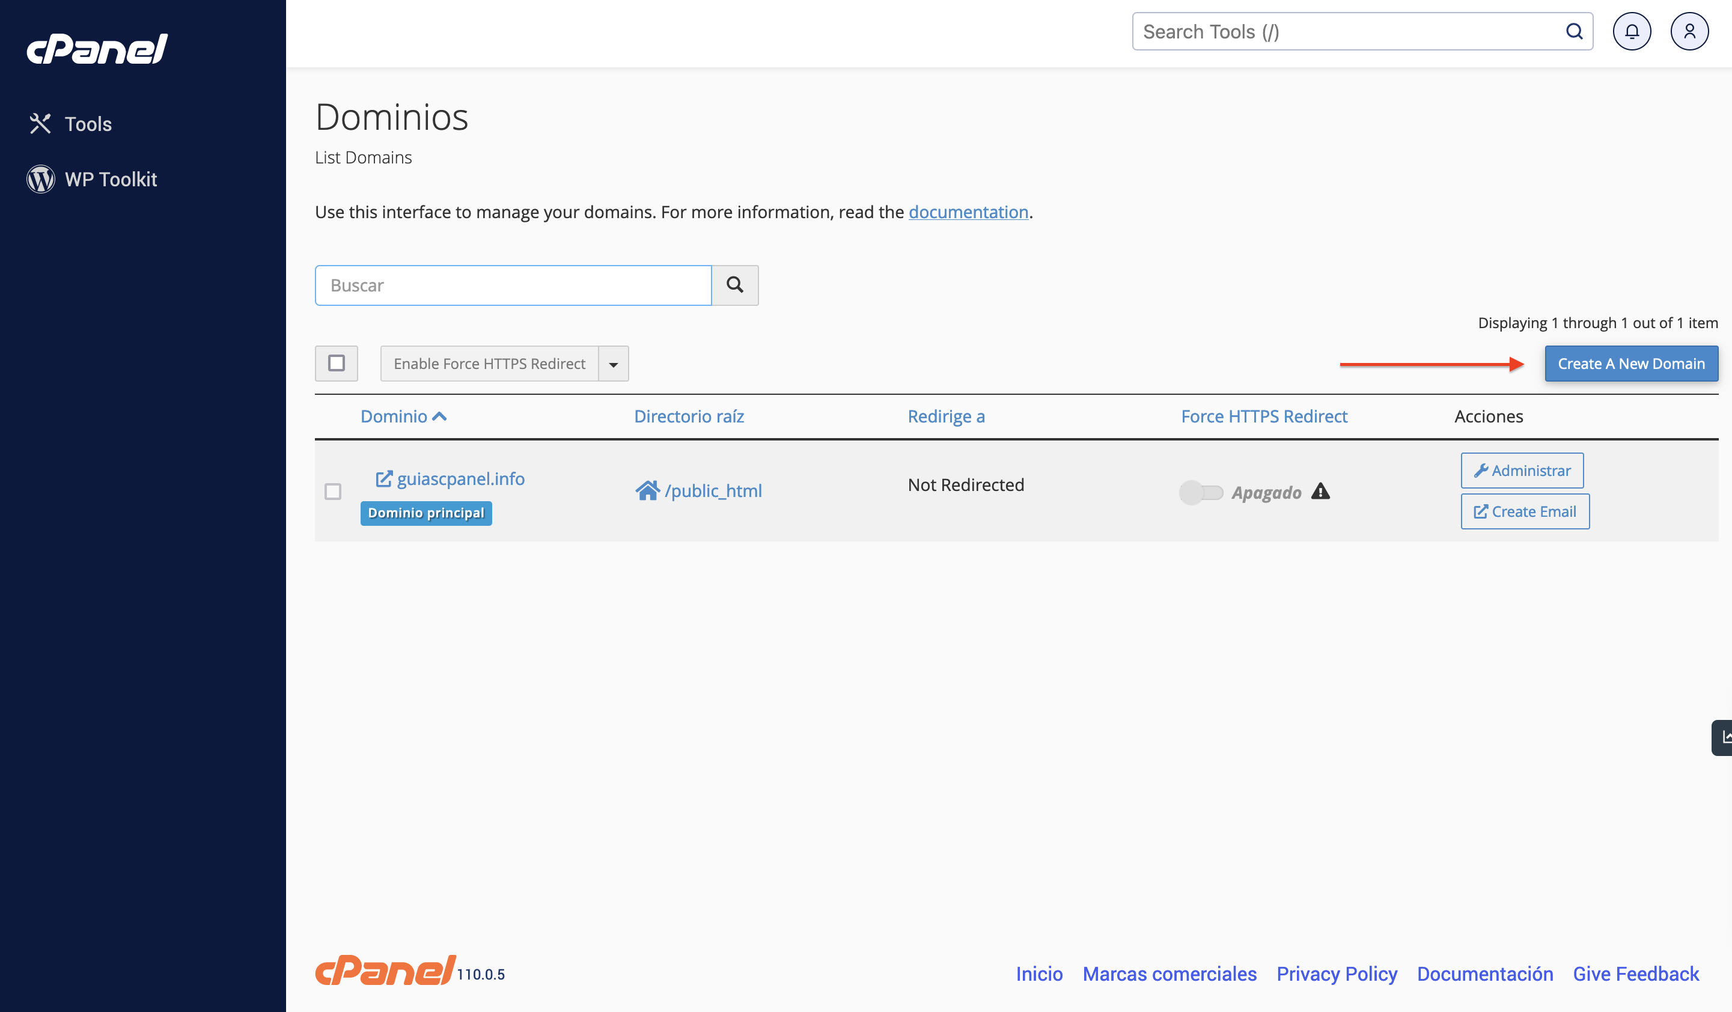This screenshot has width=1732, height=1012.
Task: Click the domain search magnifier button
Action: pyautogui.click(x=735, y=285)
